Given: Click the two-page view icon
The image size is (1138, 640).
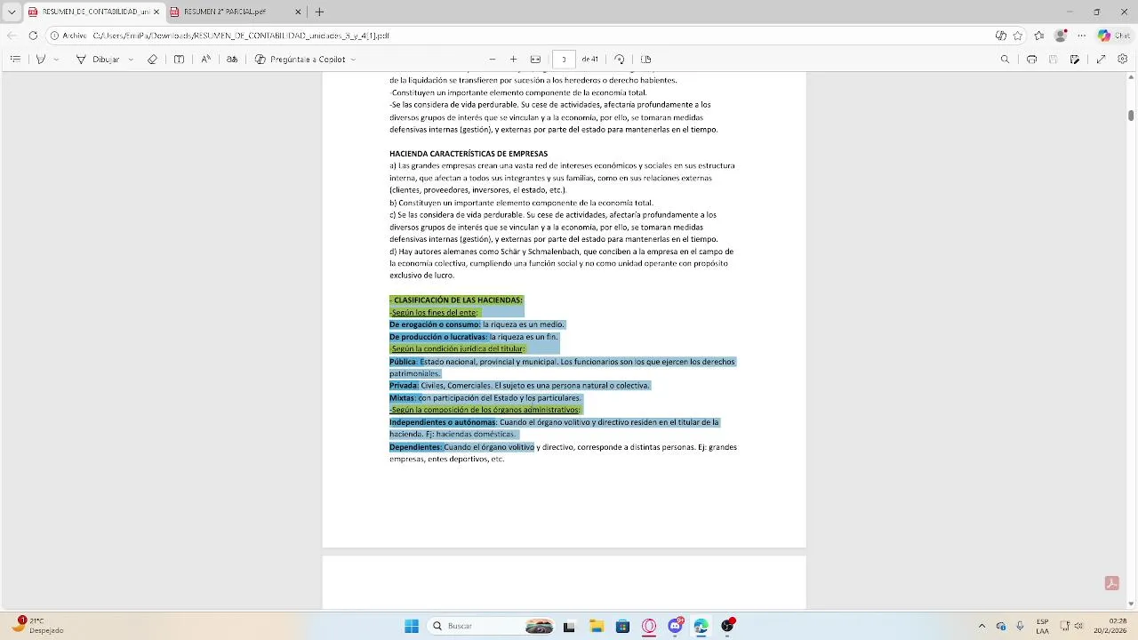Looking at the screenshot, I should [x=645, y=60].
